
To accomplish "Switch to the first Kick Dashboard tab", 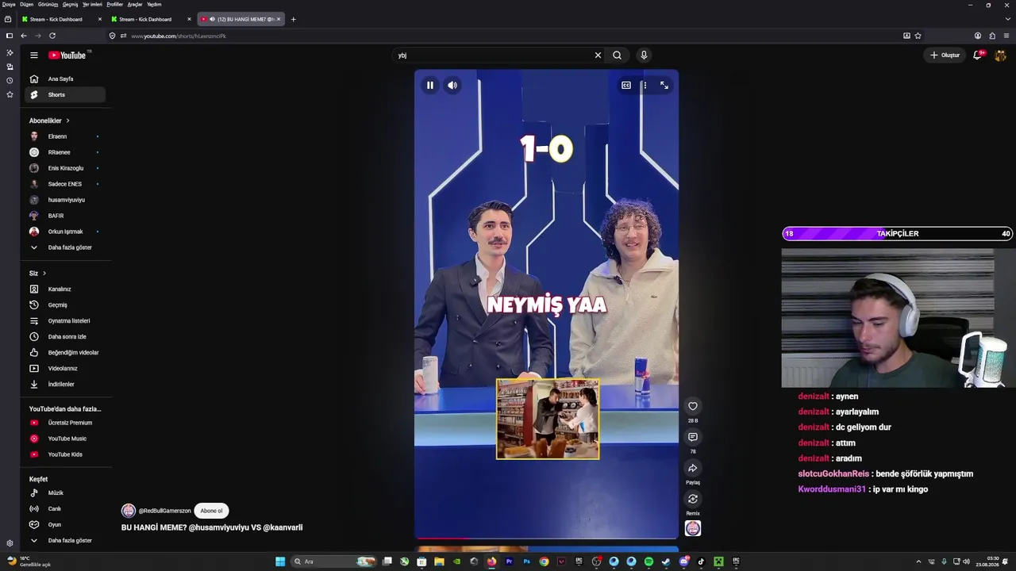I will coord(62,19).
